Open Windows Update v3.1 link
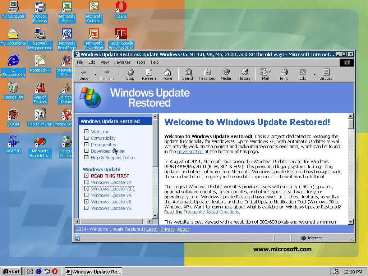This screenshot has height=276, width=368. pyautogui.click(x=113, y=189)
